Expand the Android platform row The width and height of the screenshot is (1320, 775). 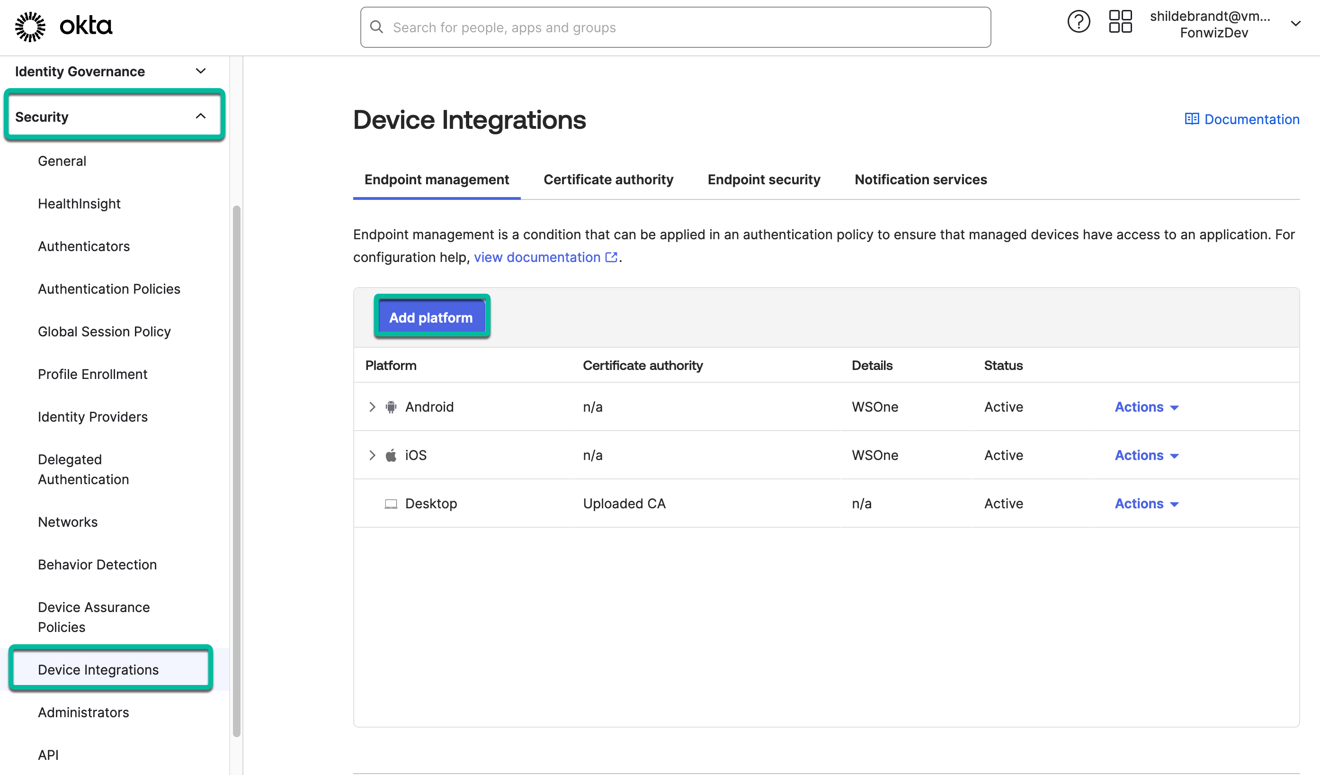(x=372, y=406)
